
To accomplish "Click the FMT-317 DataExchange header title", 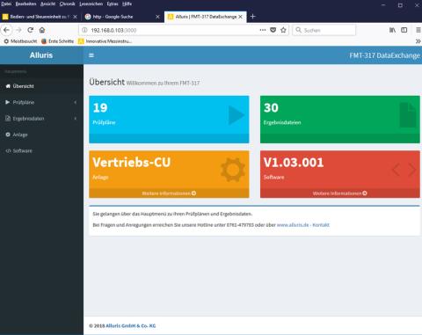I will [384, 55].
